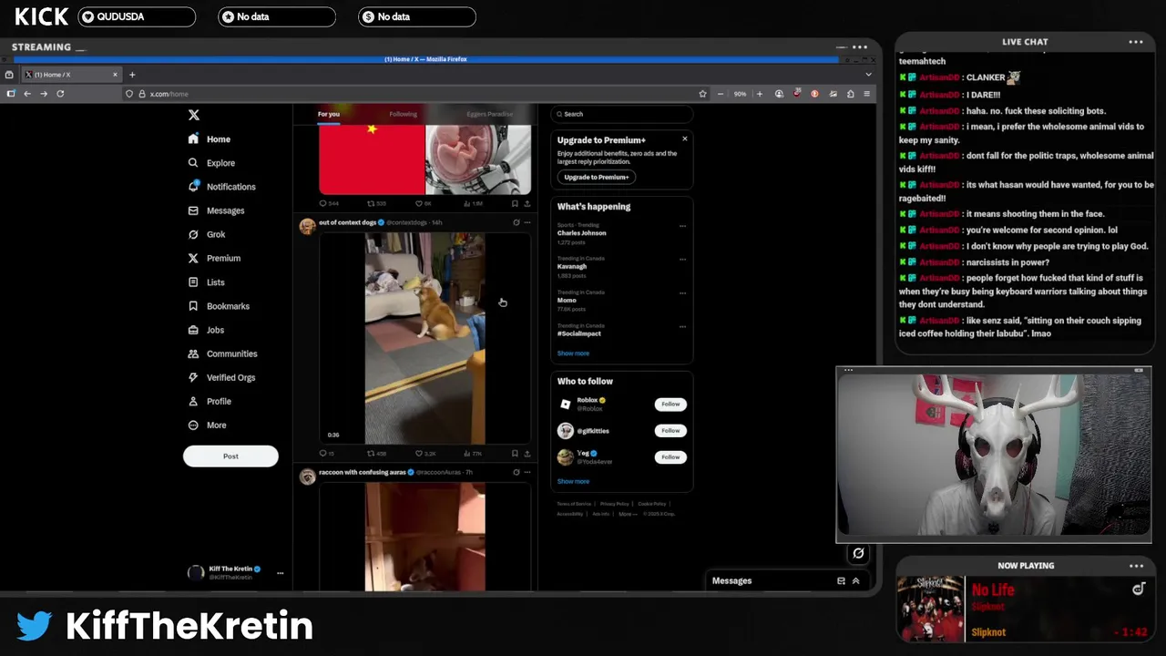Play the out of context dogs video
Viewport: 1166px width, 656px height.
click(425, 338)
